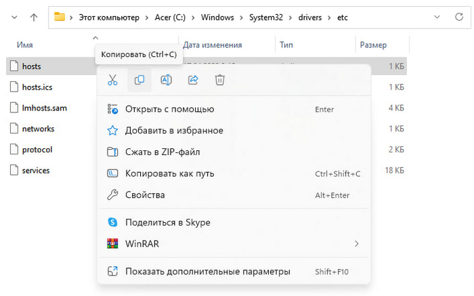The image size is (474, 296).
Task: Open 'Свойства' from context menu
Action: point(145,195)
